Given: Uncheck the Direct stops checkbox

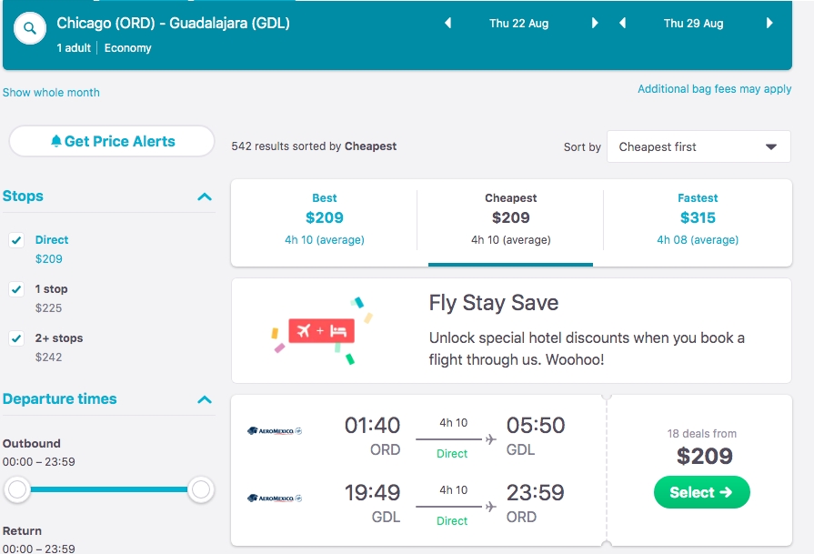Looking at the screenshot, I should point(16,240).
